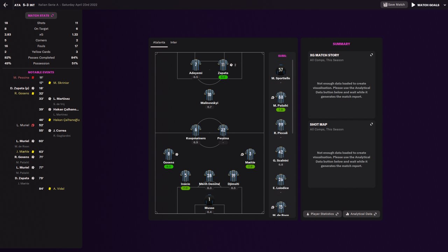This screenshot has height=252, width=448.
Task: Click Malinovskyi's number 10 shirt
Action: click(209, 95)
